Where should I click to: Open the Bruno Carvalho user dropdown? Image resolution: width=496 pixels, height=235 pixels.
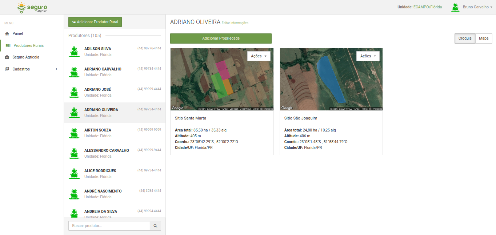pos(477,7)
